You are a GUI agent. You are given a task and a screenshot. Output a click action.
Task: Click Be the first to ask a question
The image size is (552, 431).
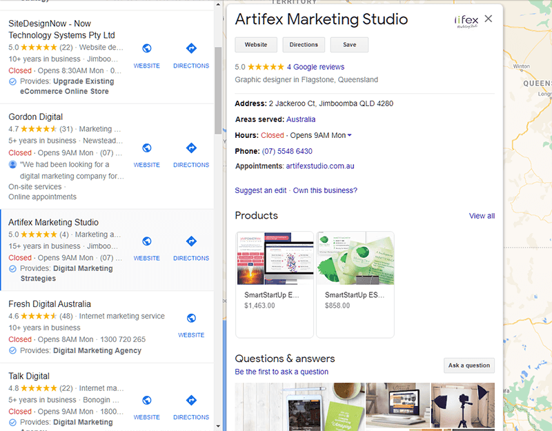pos(282,372)
